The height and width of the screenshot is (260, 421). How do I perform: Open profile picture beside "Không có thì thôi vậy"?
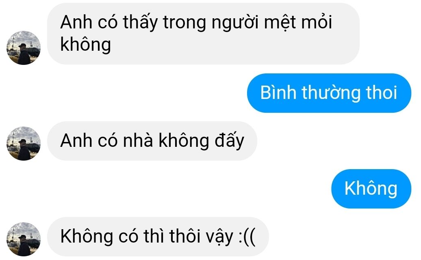(24, 239)
